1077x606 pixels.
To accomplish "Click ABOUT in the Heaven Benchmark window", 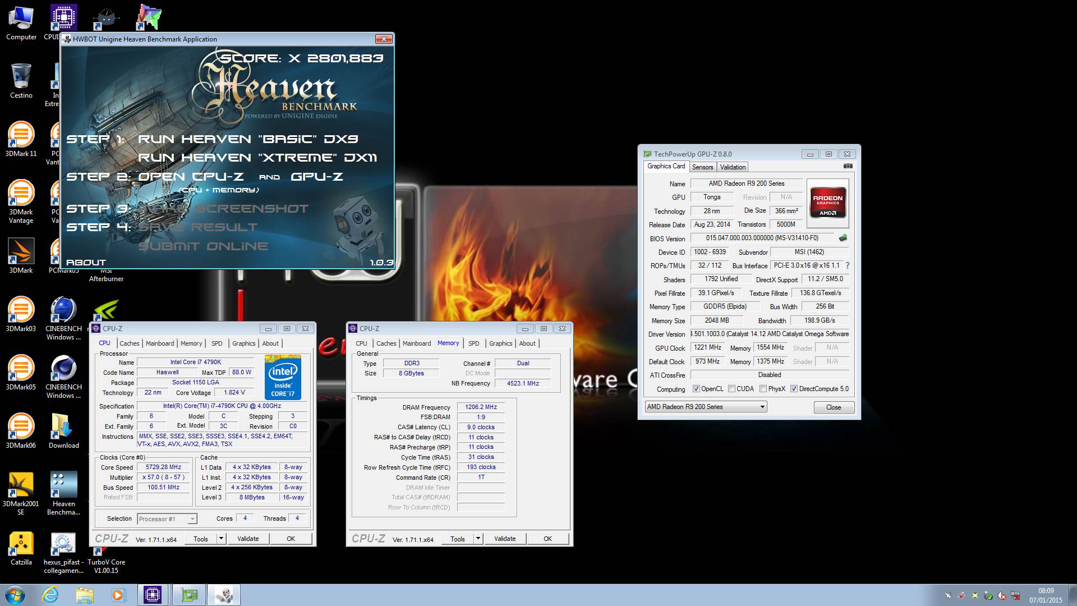I will (x=86, y=263).
